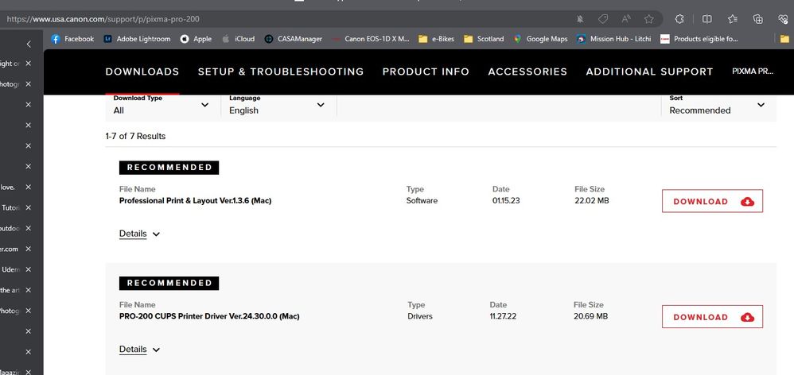794x375 pixels.
Task: Open the Collections toolbar icon
Action: click(x=758, y=19)
